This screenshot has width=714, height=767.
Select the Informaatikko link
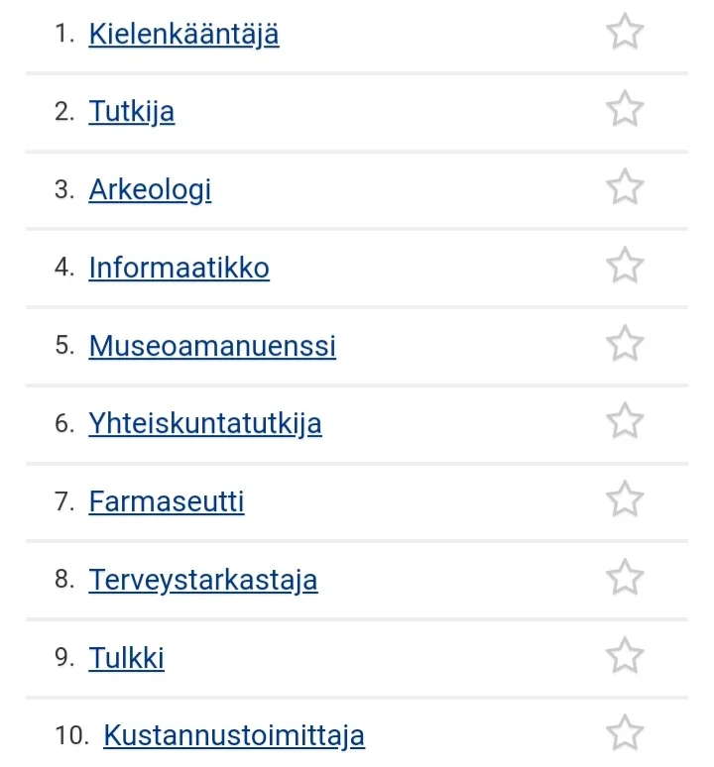click(178, 268)
